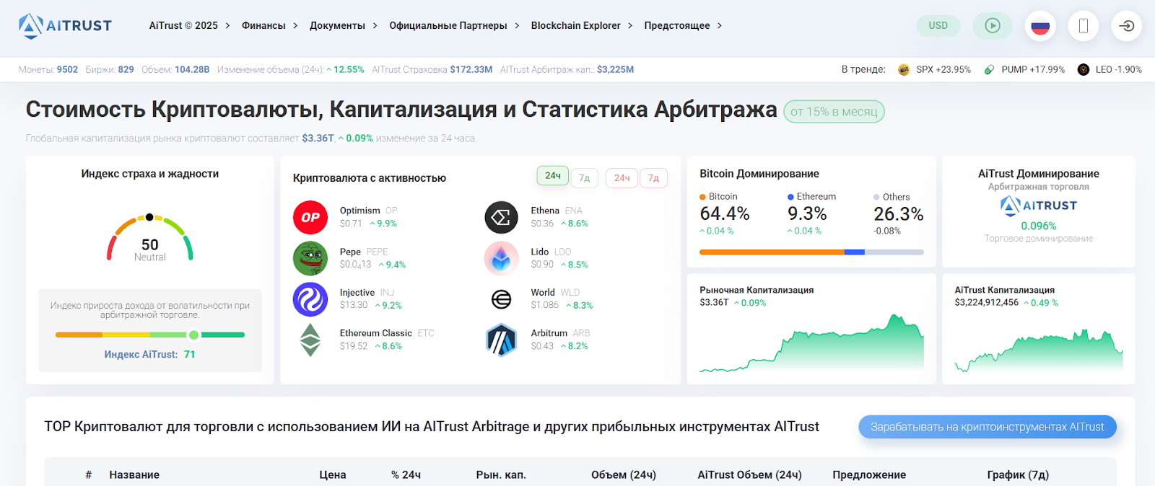Click Bitcoin 64.4% dominance value
The width and height of the screenshot is (1155, 486).
click(724, 214)
